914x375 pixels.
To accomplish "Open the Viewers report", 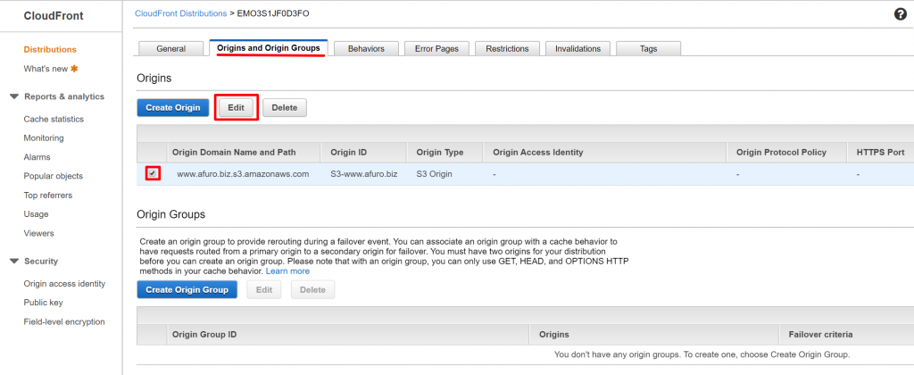I will [x=38, y=233].
